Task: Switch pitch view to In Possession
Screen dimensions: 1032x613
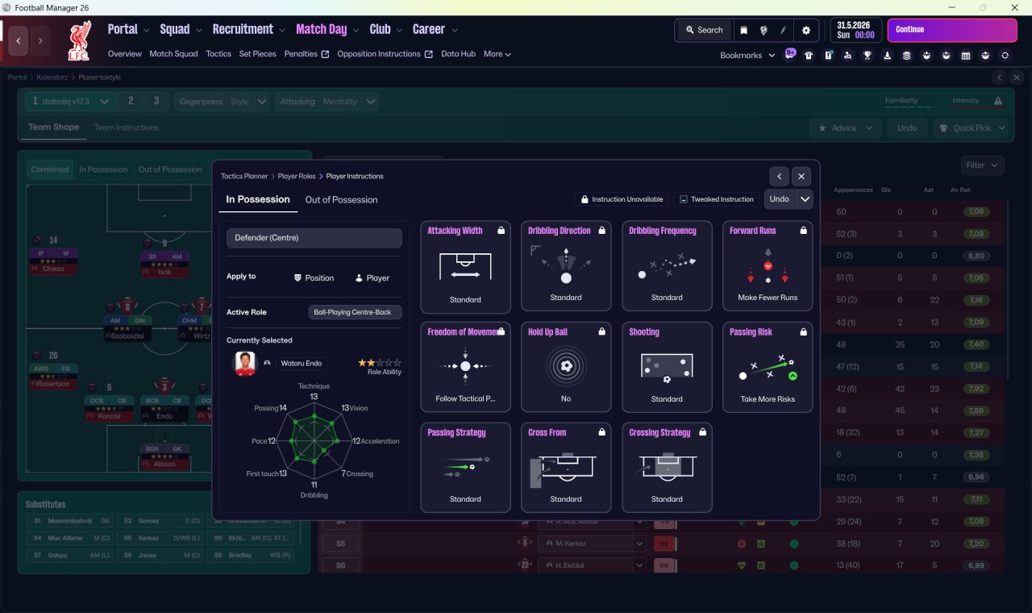Action: [x=103, y=169]
